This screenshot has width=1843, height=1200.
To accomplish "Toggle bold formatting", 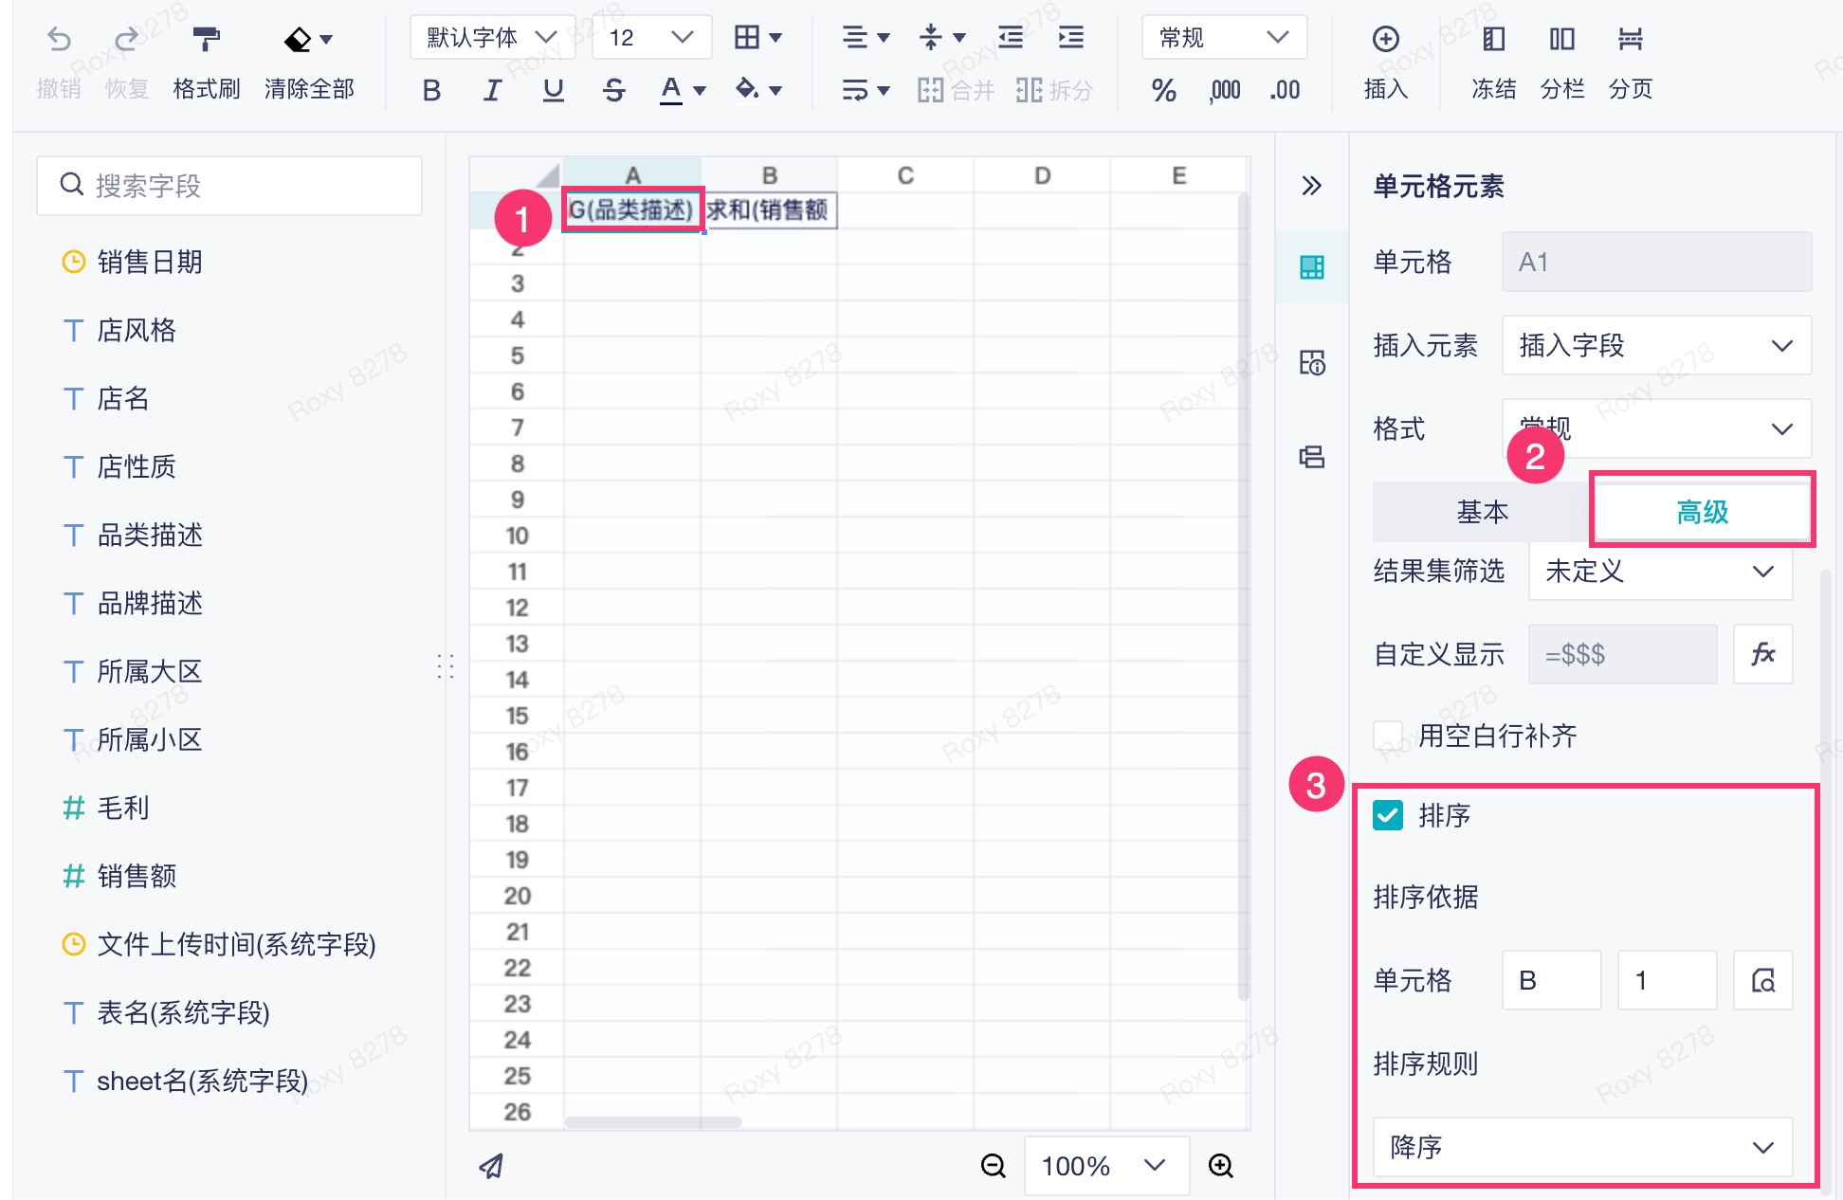I will point(431,90).
